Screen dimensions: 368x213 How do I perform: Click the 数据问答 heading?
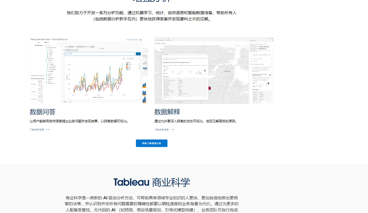coord(43,112)
